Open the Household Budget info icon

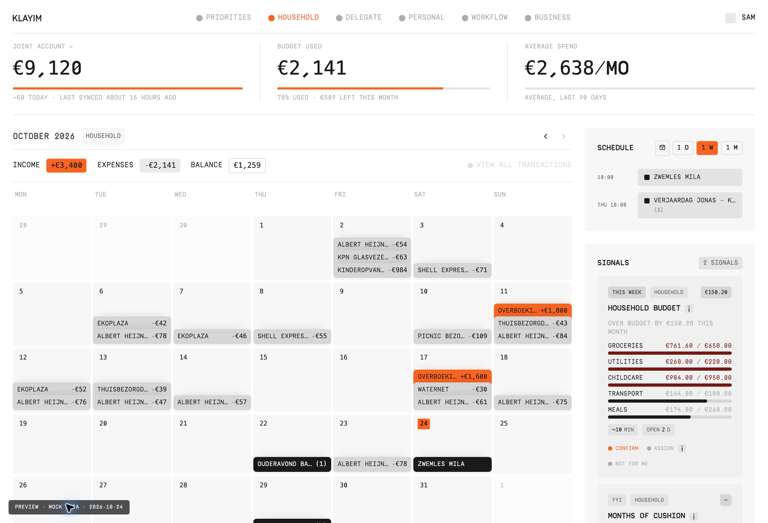click(689, 309)
